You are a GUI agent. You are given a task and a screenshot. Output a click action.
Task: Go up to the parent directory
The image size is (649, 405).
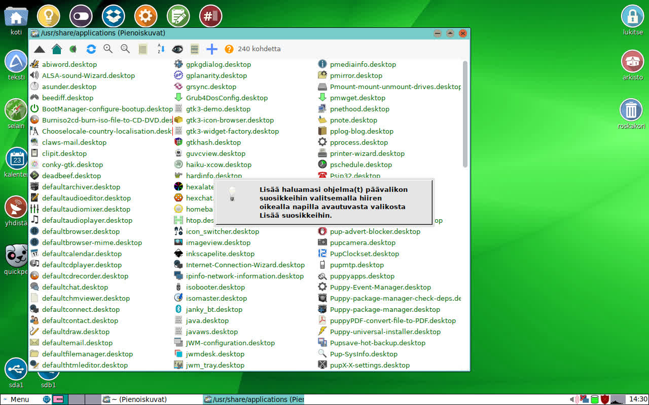pos(40,49)
